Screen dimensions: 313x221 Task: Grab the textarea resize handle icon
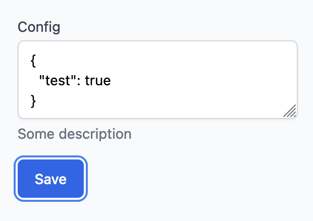pyautogui.click(x=289, y=111)
